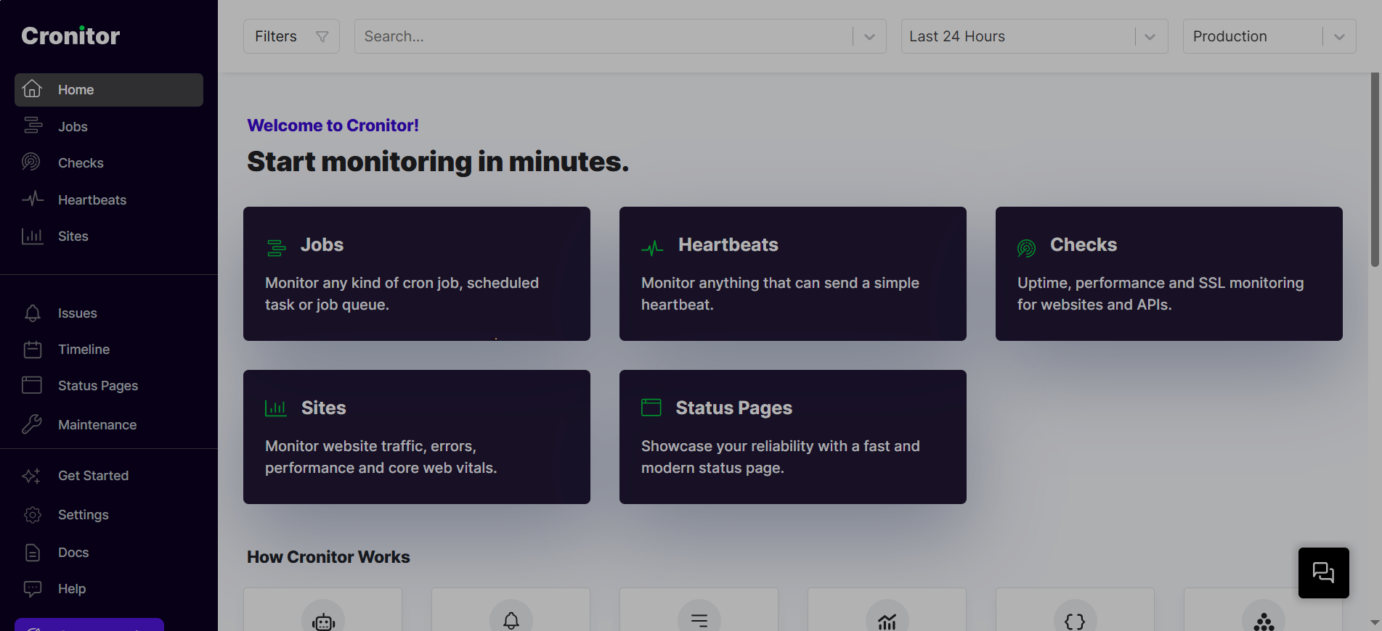The width and height of the screenshot is (1382, 631).
Task: Click the Jobs icon in sidebar
Action: click(32, 125)
